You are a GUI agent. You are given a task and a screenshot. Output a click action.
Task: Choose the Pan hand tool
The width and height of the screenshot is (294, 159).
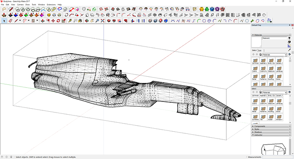[x=92, y=21]
